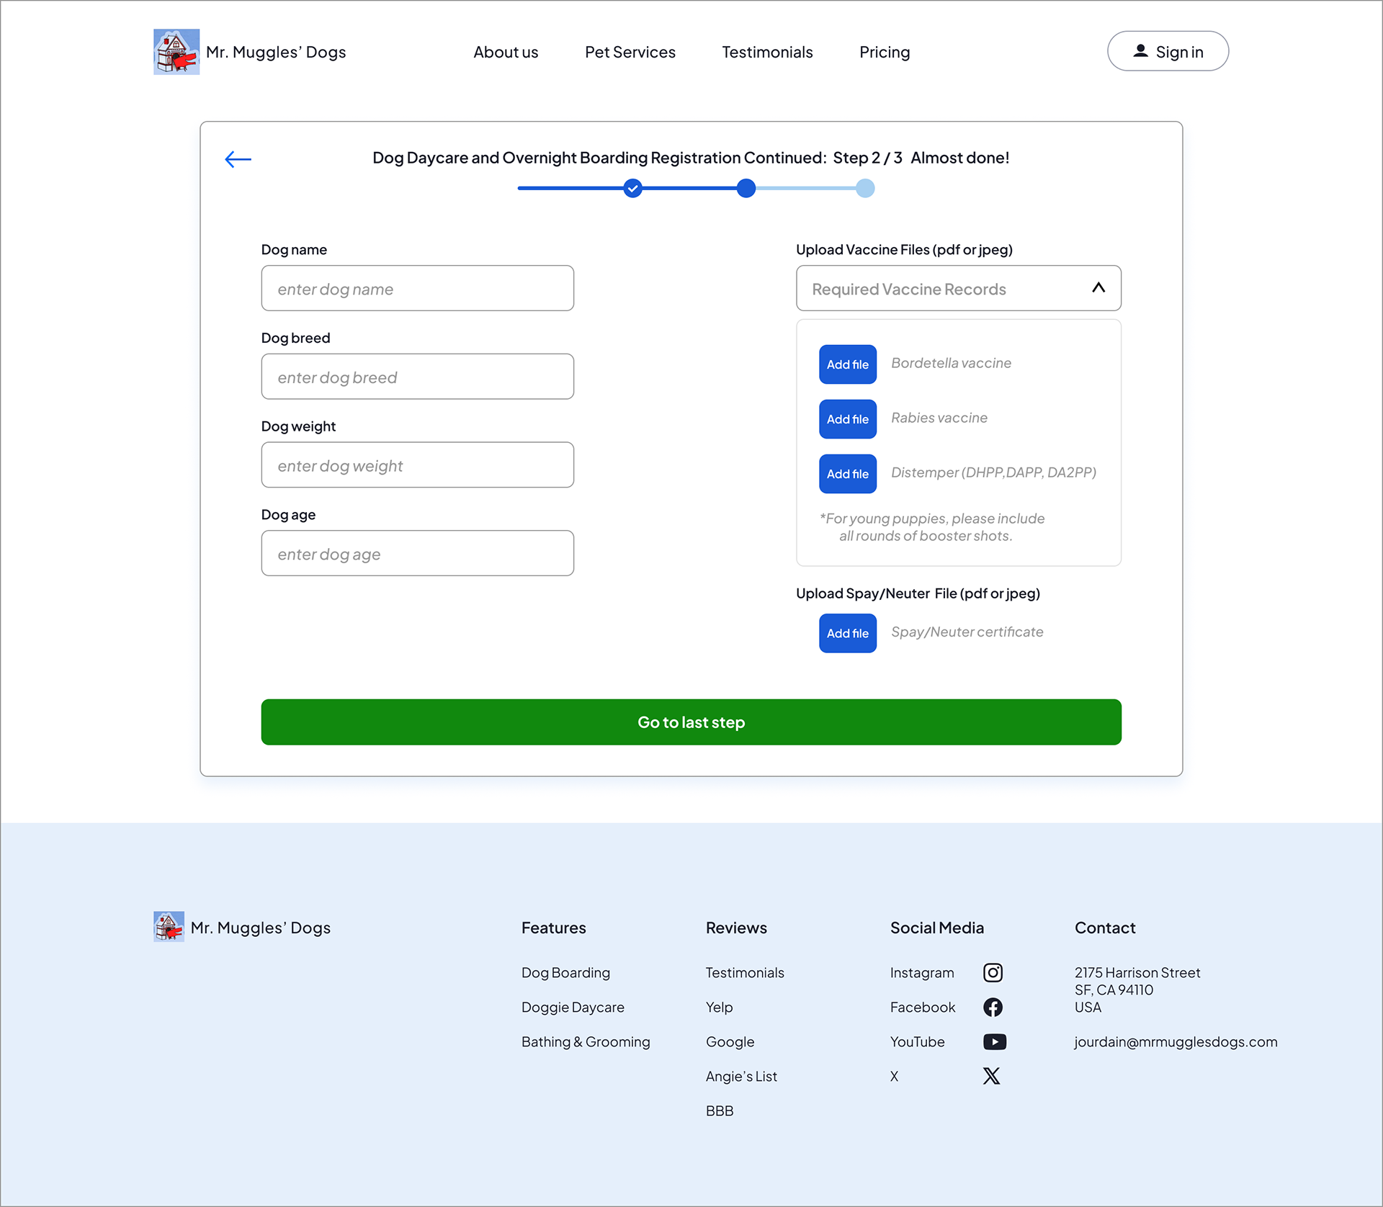Click the enter dog name field

pos(417,288)
